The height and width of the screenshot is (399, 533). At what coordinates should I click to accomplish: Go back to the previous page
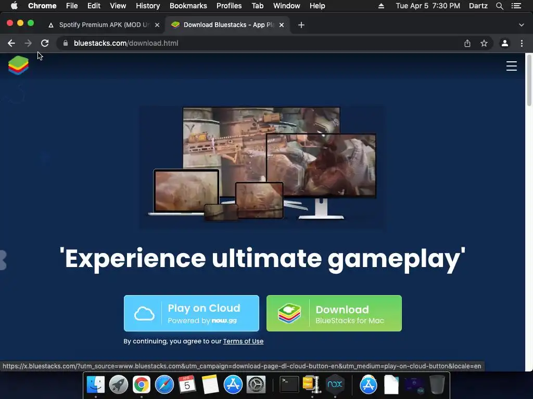pos(11,43)
